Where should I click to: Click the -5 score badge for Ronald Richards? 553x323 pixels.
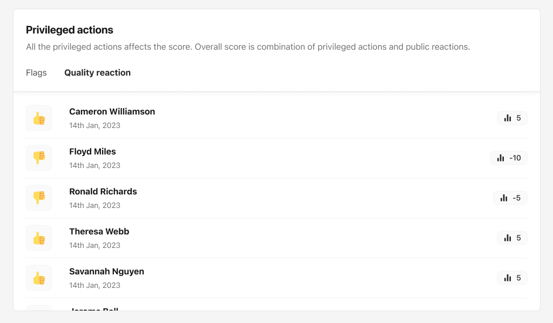(510, 198)
